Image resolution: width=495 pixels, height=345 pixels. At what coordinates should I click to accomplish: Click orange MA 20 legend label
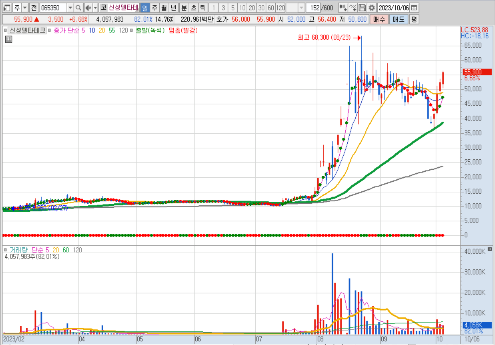pyautogui.click(x=102, y=30)
